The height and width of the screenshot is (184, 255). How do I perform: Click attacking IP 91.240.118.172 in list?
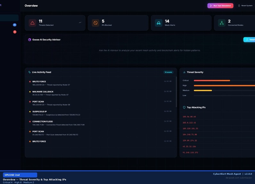(190, 153)
